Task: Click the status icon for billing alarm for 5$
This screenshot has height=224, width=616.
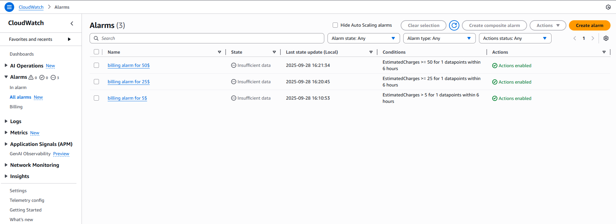Action: click(234, 98)
